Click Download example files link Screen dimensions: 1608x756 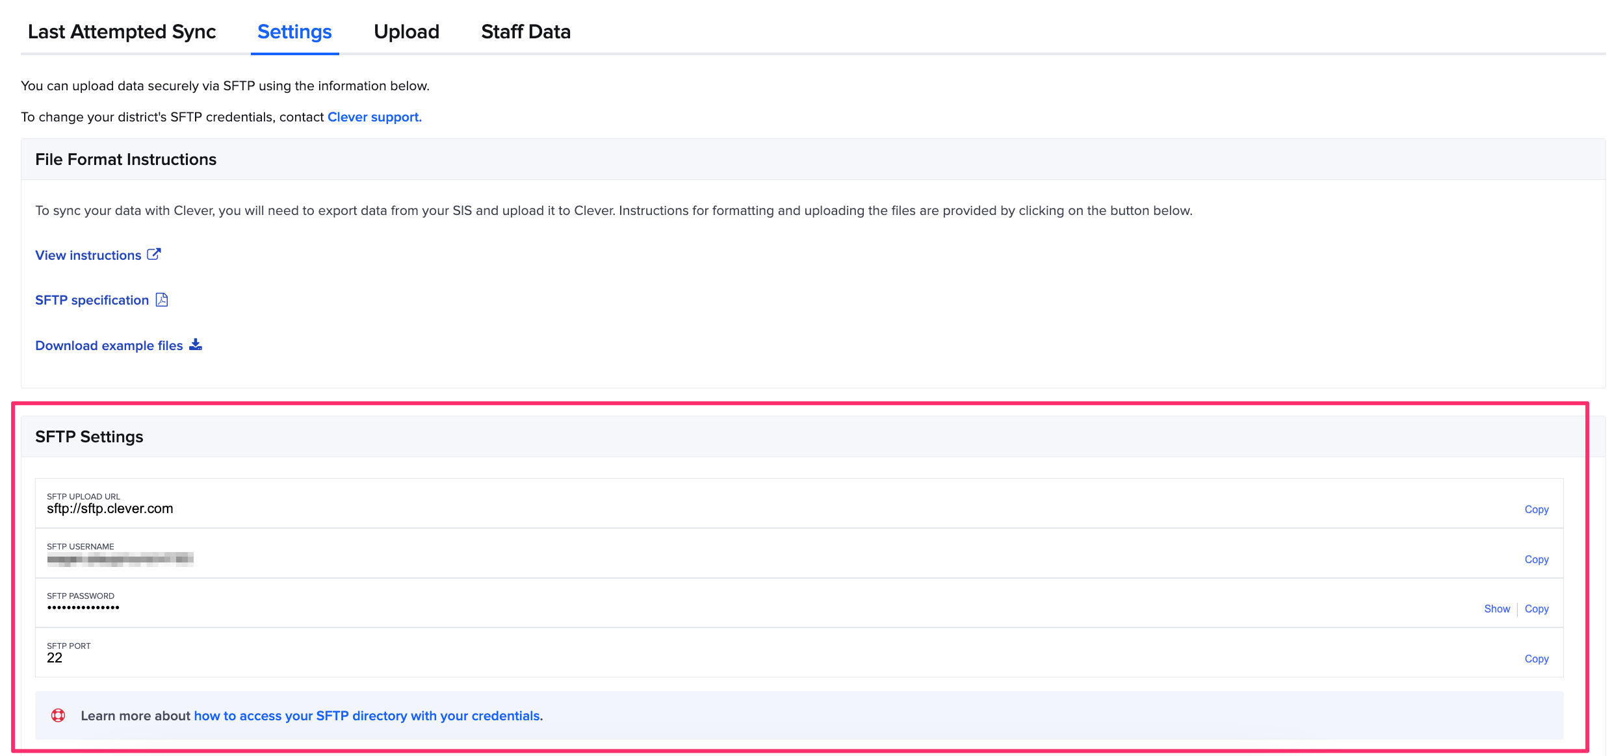(x=109, y=346)
